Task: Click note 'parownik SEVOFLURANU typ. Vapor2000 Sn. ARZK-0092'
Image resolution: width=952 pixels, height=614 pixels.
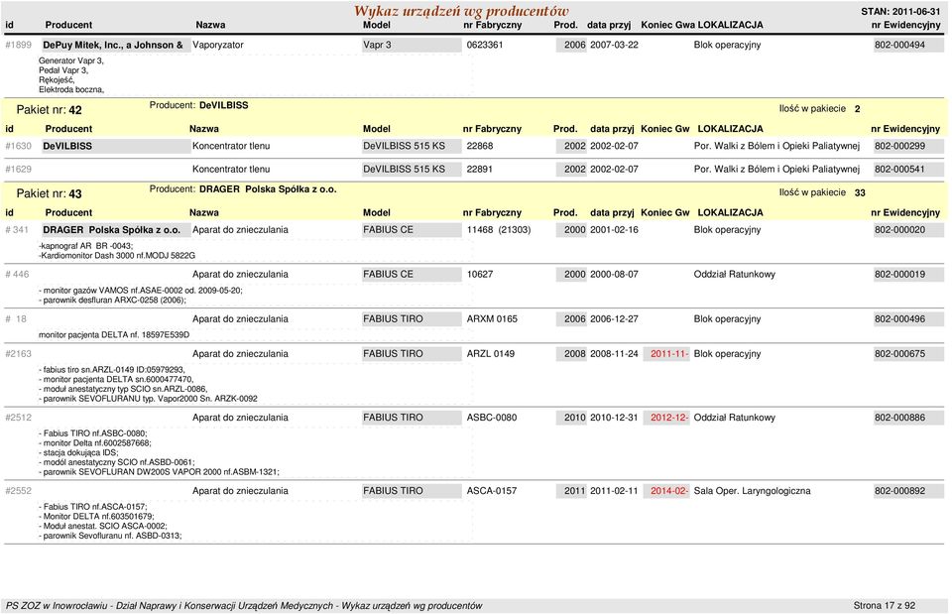Action: [150, 399]
